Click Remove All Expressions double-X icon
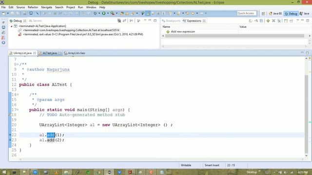 tap(279, 20)
